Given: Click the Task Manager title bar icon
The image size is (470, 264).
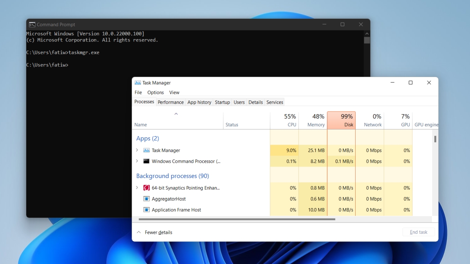Looking at the screenshot, I should click(x=137, y=83).
